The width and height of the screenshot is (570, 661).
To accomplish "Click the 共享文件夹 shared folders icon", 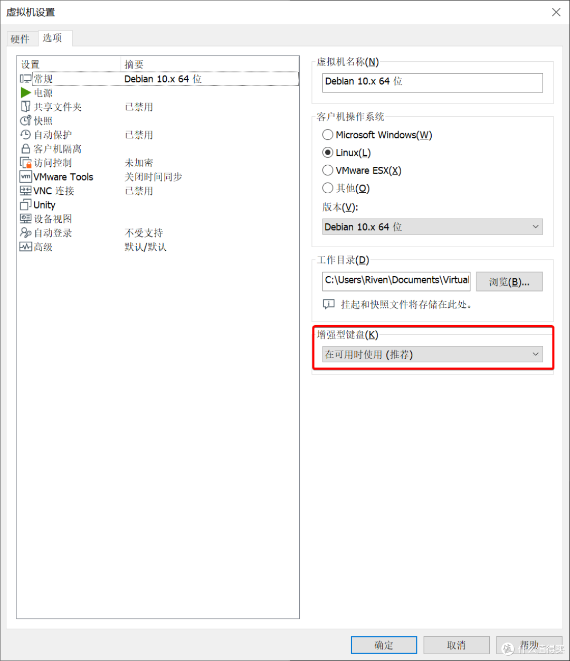I will pyautogui.click(x=25, y=107).
